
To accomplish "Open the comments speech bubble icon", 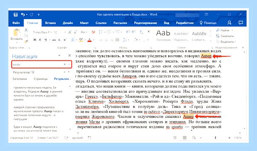I will tap(240, 23).
